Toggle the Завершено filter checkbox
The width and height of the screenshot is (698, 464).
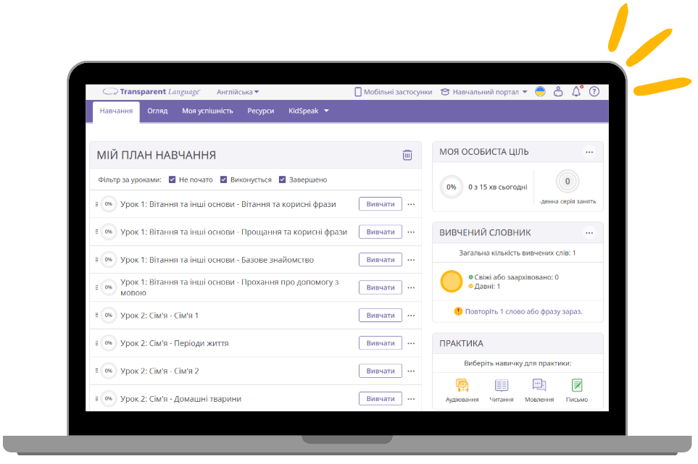coord(283,180)
